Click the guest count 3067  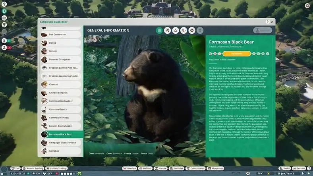point(48,174)
